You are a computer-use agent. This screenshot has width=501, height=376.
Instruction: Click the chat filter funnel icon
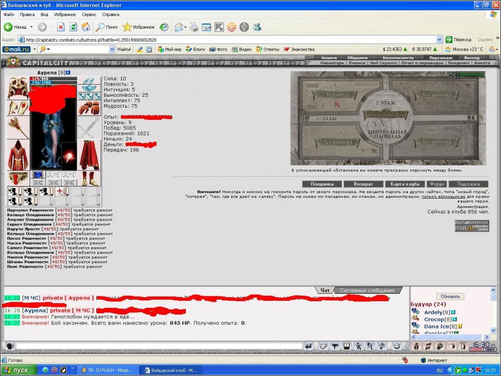[x=335, y=346]
